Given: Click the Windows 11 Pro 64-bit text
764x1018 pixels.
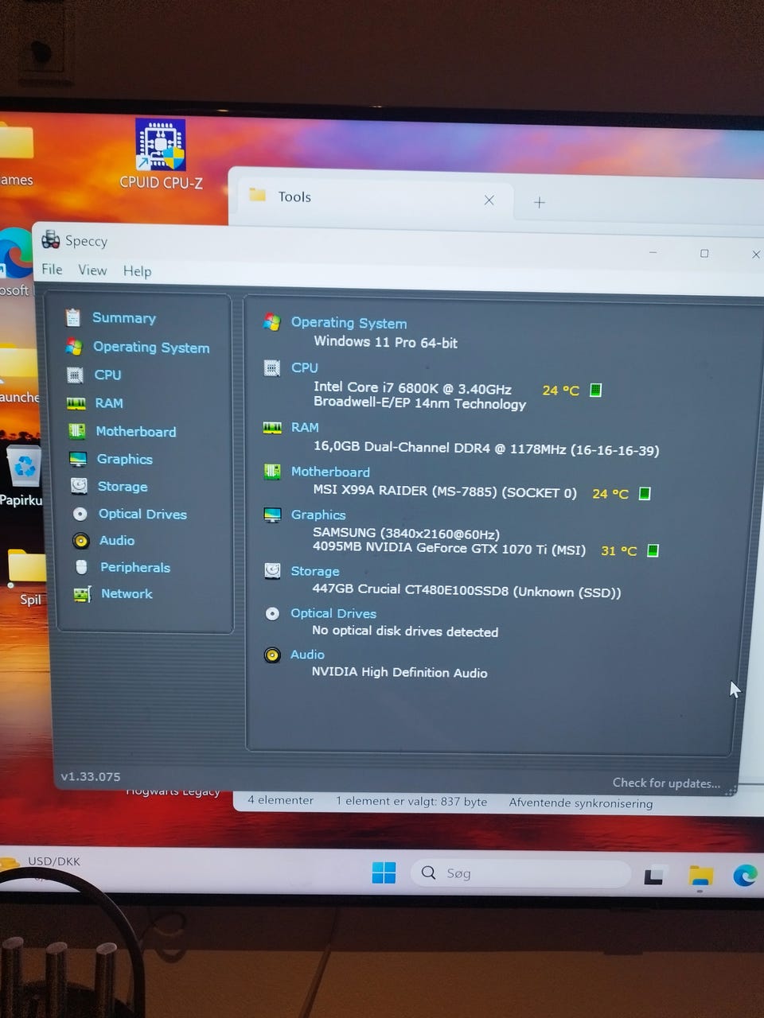Looking at the screenshot, I should (385, 342).
